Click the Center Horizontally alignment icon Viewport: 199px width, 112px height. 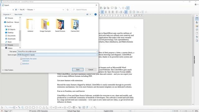pos(106,12)
